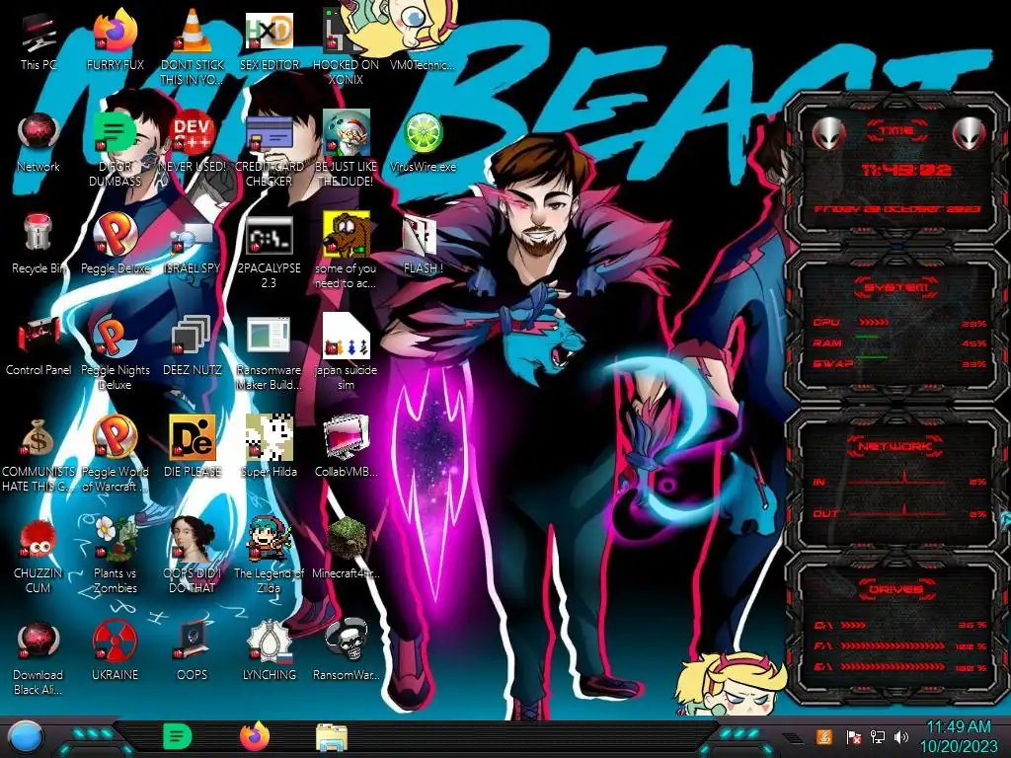Click the orange Java tray icon

[824, 736]
